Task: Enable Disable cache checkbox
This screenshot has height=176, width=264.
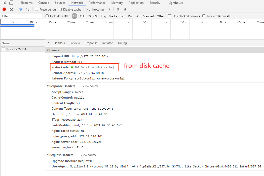Action: (x=60, y=9)
